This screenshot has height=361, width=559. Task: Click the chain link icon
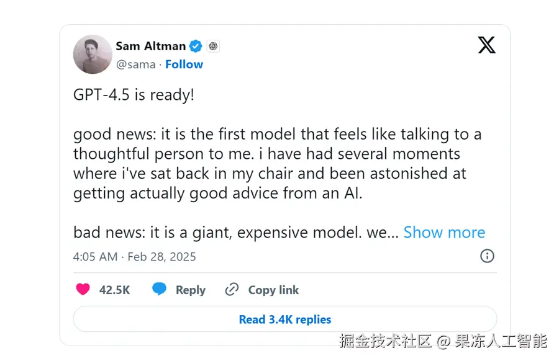232,290
